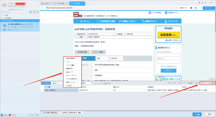
Task: Click the ログイン button
Action: coord(168,71)
